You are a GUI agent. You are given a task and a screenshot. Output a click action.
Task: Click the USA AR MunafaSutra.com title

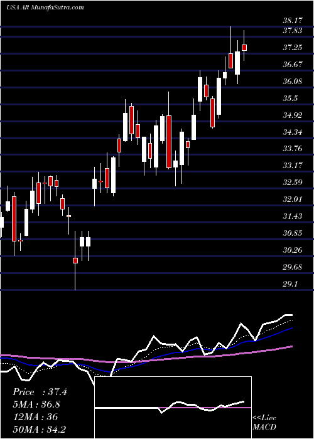click(x=45, y=7)
